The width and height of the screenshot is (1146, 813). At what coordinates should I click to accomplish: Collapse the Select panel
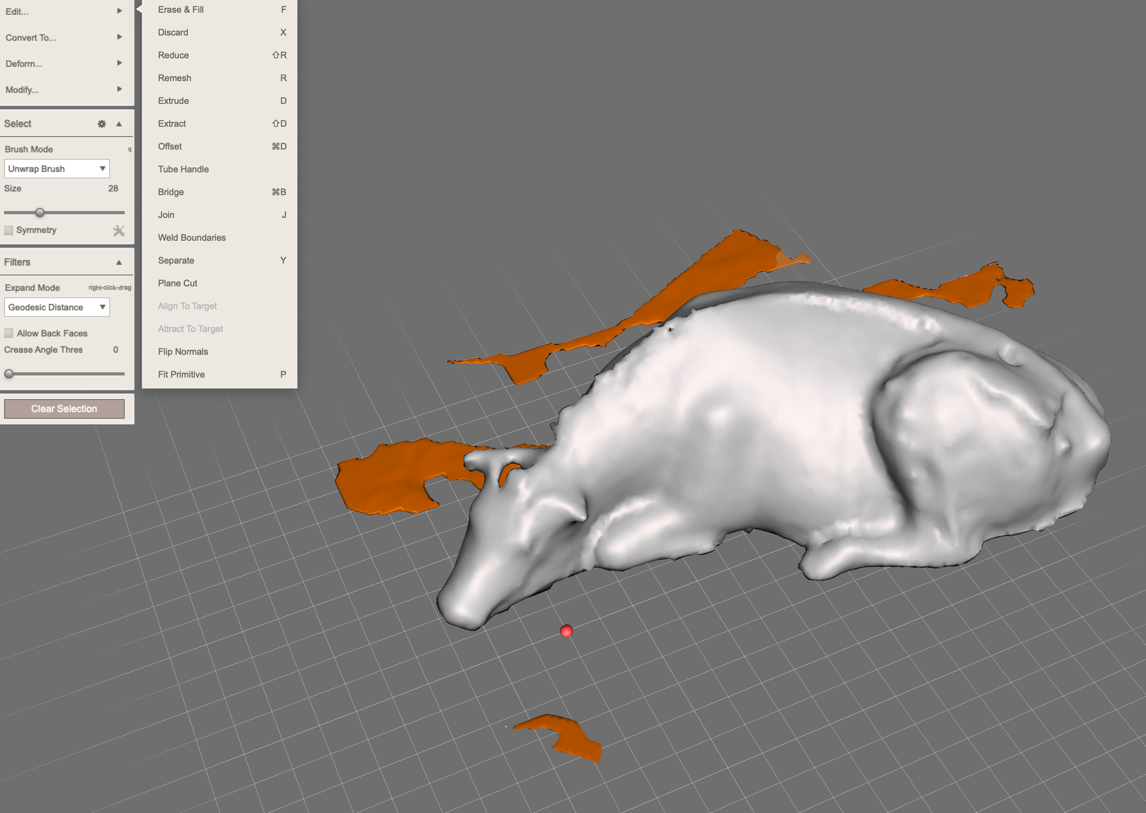pos(119,124)
